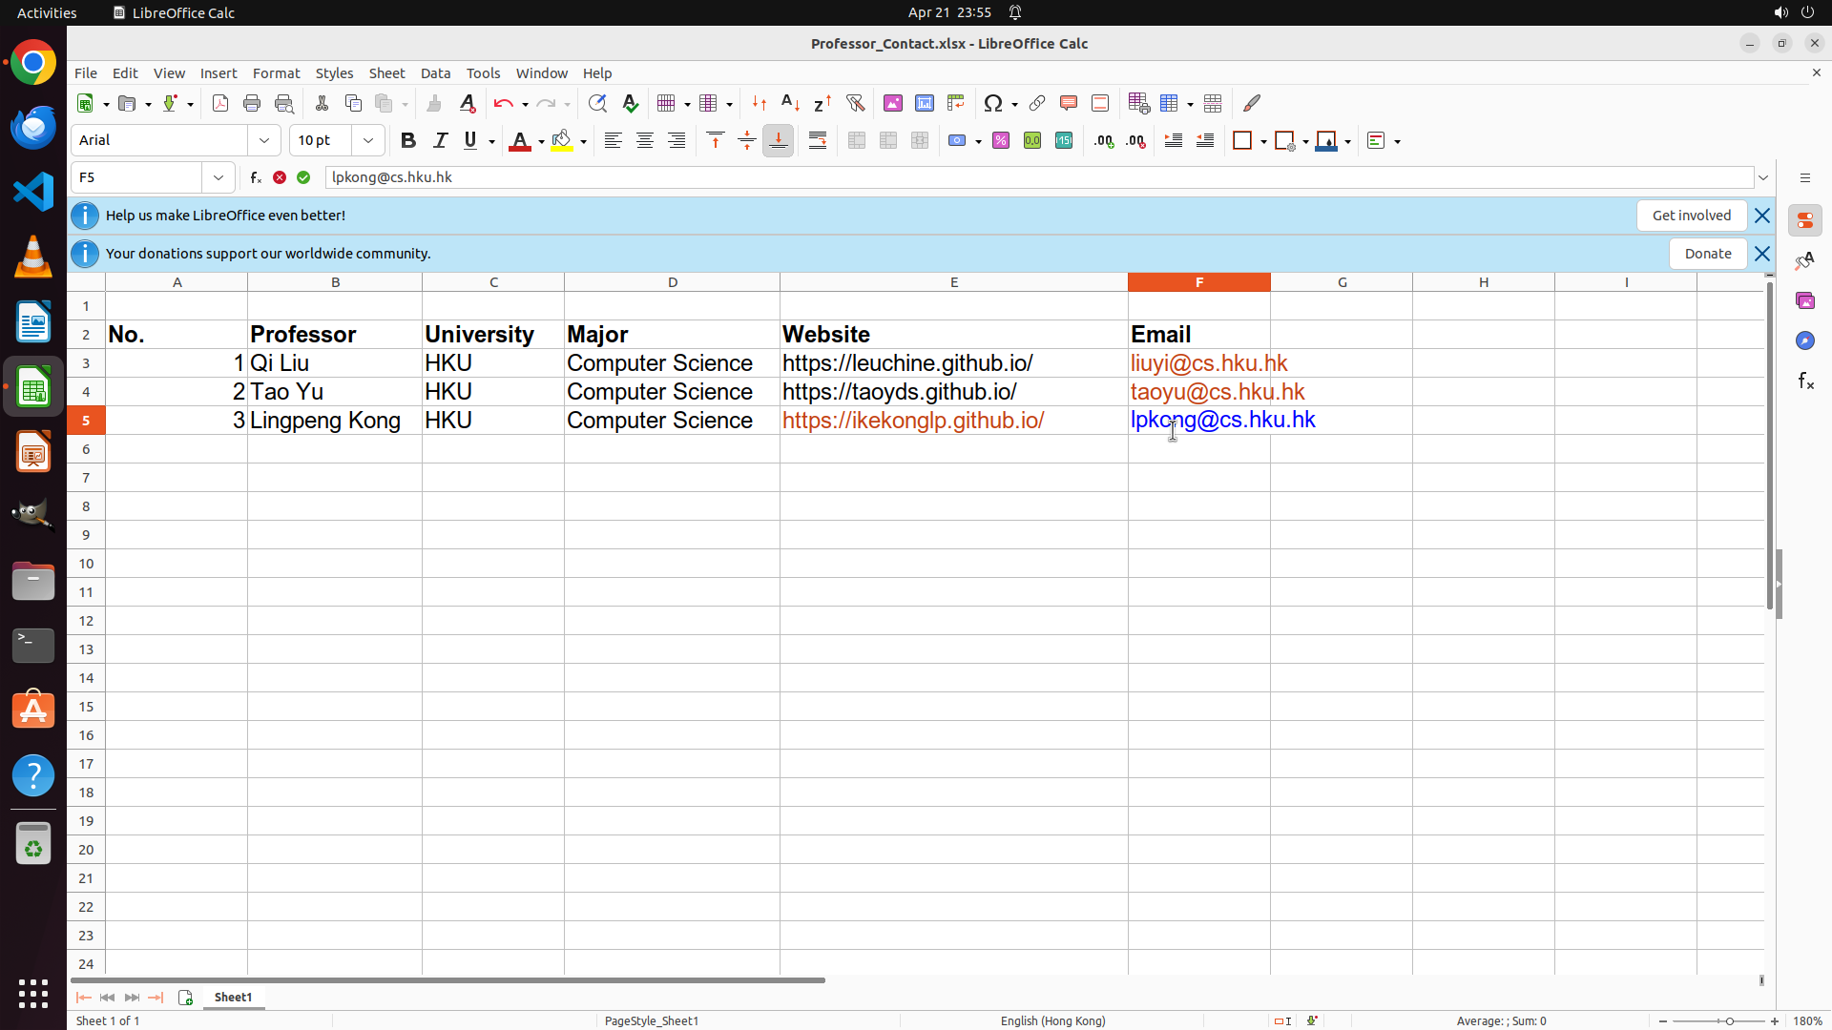
Task: Open the font size dropdown
Action: (368, 141)
